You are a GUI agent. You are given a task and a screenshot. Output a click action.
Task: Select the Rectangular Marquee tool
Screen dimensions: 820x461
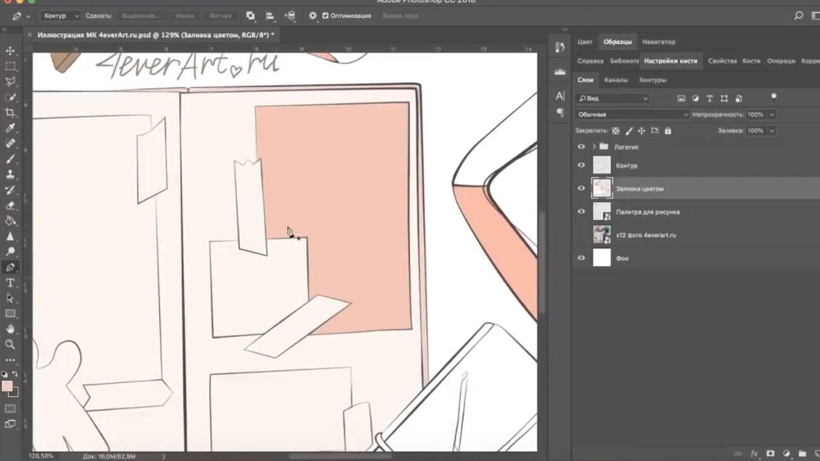10,66
